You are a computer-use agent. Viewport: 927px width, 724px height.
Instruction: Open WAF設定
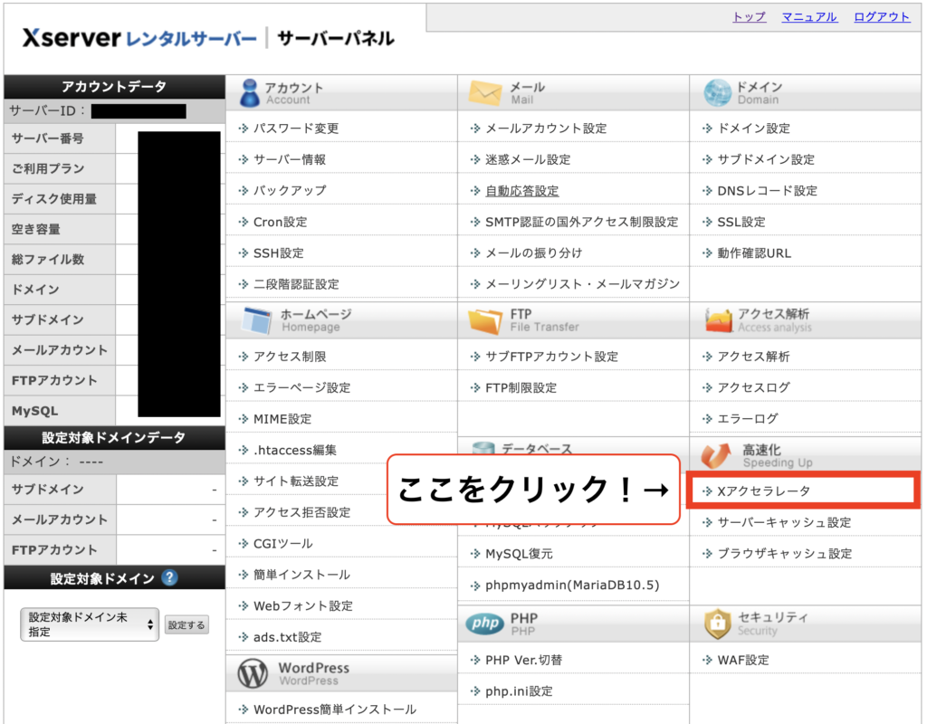(x=743, y=660)
